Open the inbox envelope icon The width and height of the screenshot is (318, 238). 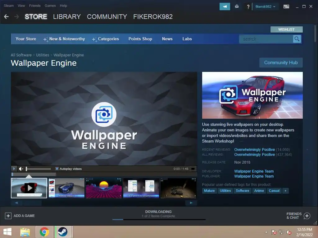tap(237, 7)
